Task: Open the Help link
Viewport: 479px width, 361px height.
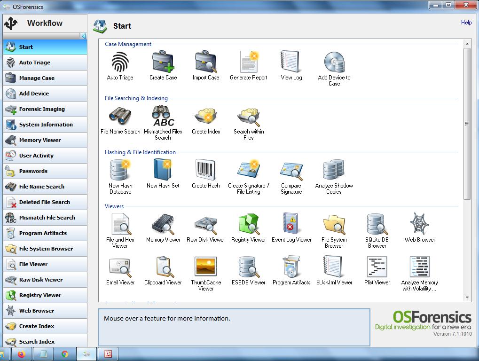Action: [466, 23]
